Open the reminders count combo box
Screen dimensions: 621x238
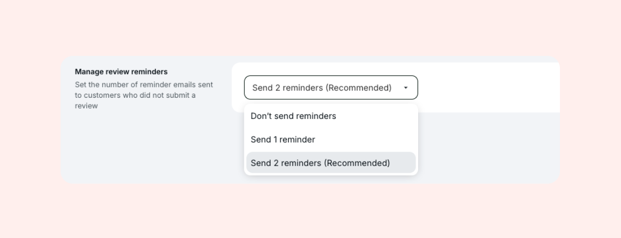[x=331, y=88]
